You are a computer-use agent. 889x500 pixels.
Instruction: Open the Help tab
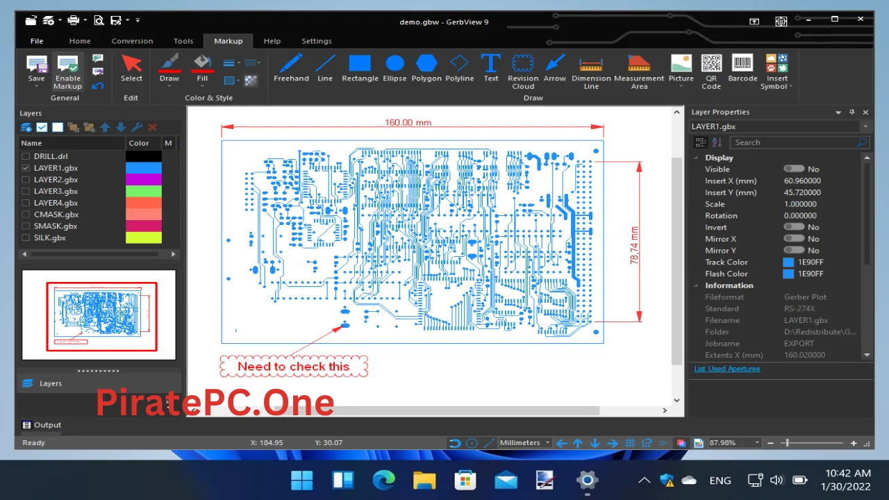click(272, 41)
